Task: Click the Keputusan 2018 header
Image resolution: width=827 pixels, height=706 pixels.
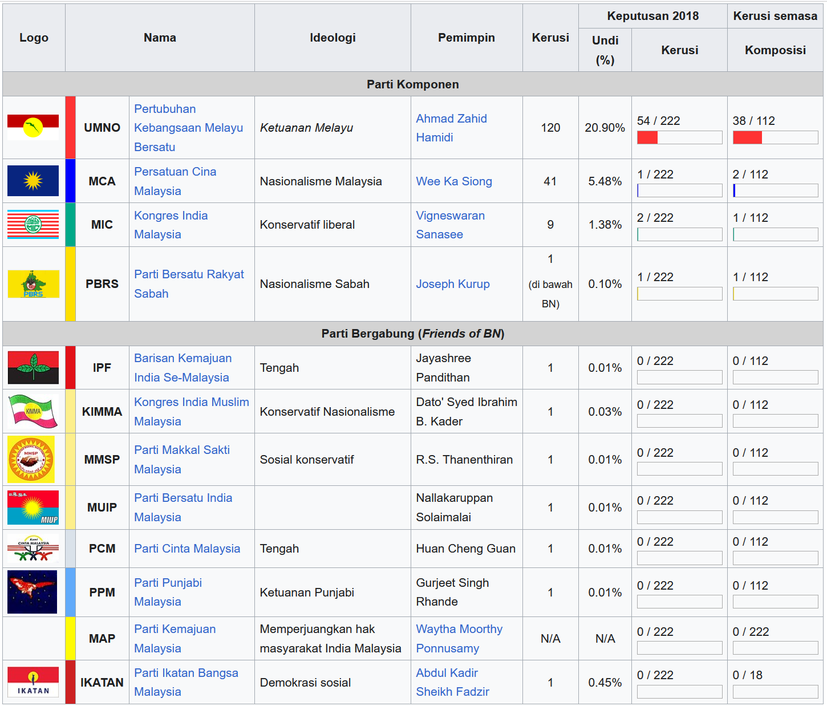Action: click(653, 16)
